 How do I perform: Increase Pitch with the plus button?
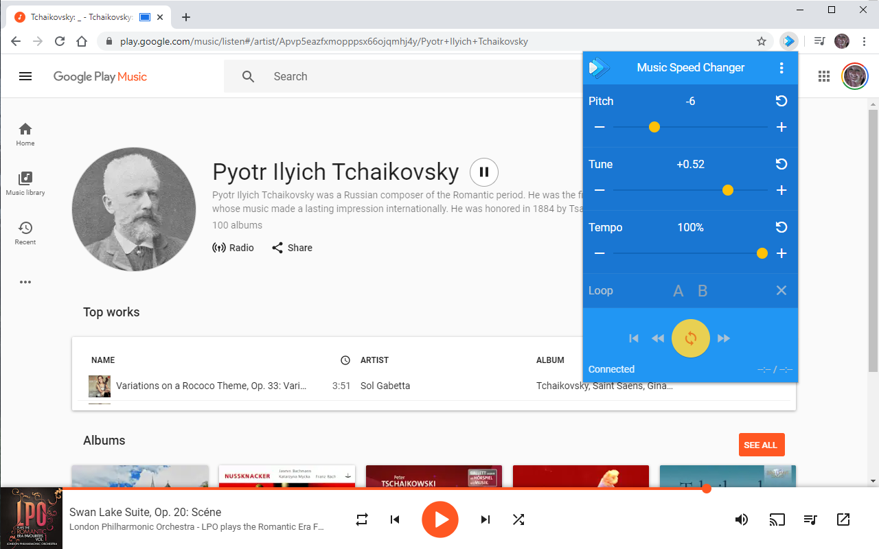781,127
